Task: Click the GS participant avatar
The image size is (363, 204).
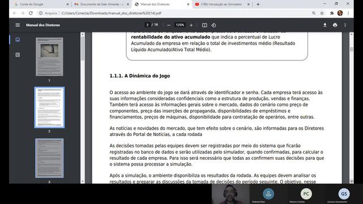Action: coord(344,194)
